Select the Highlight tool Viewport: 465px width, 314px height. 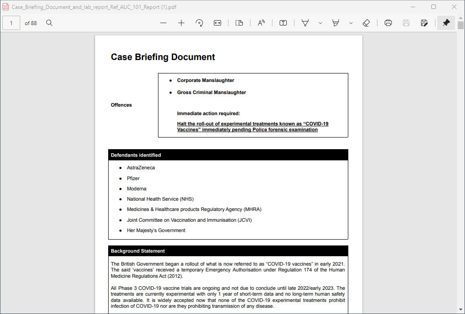(336, 23)
